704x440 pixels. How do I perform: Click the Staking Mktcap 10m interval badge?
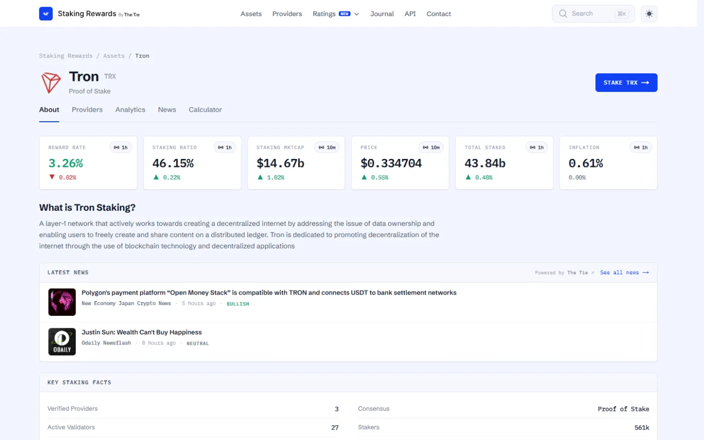327,147
